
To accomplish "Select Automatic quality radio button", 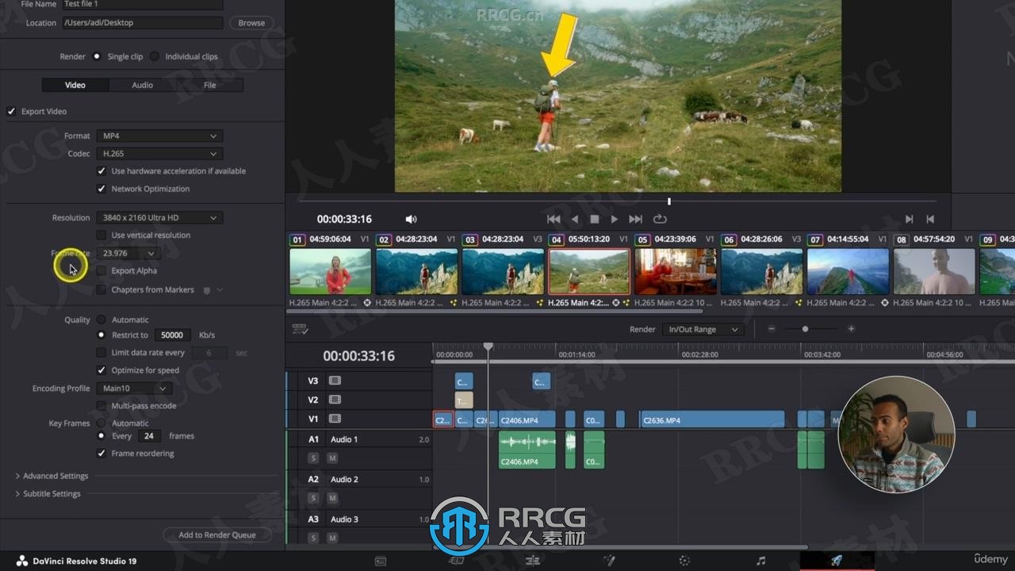I will (x=101, y=320).
